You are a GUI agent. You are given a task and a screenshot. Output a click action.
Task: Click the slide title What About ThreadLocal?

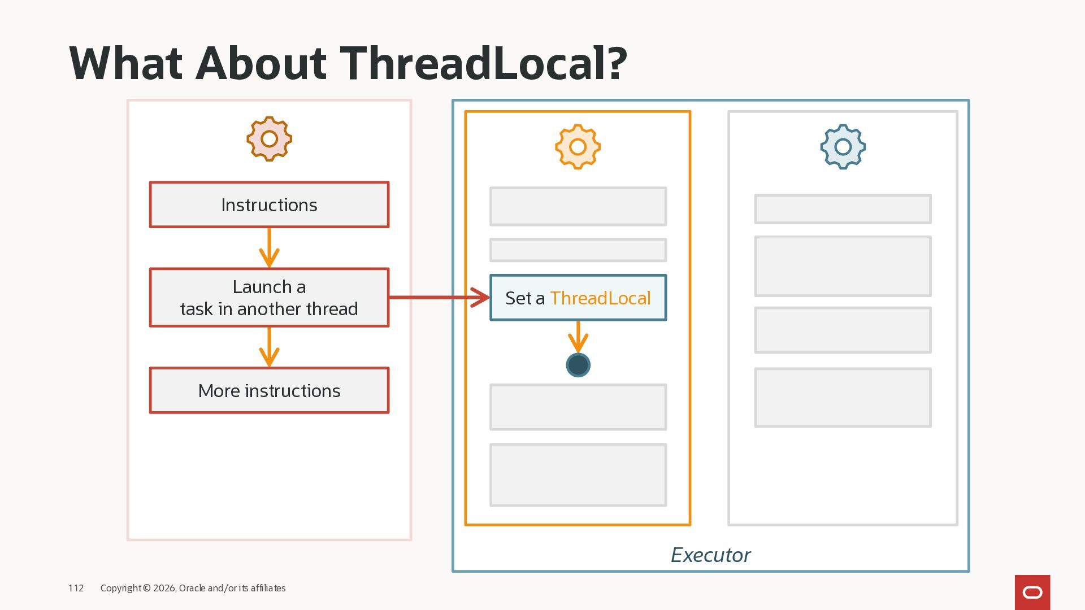pyautogui.click(x=348, y=63)
